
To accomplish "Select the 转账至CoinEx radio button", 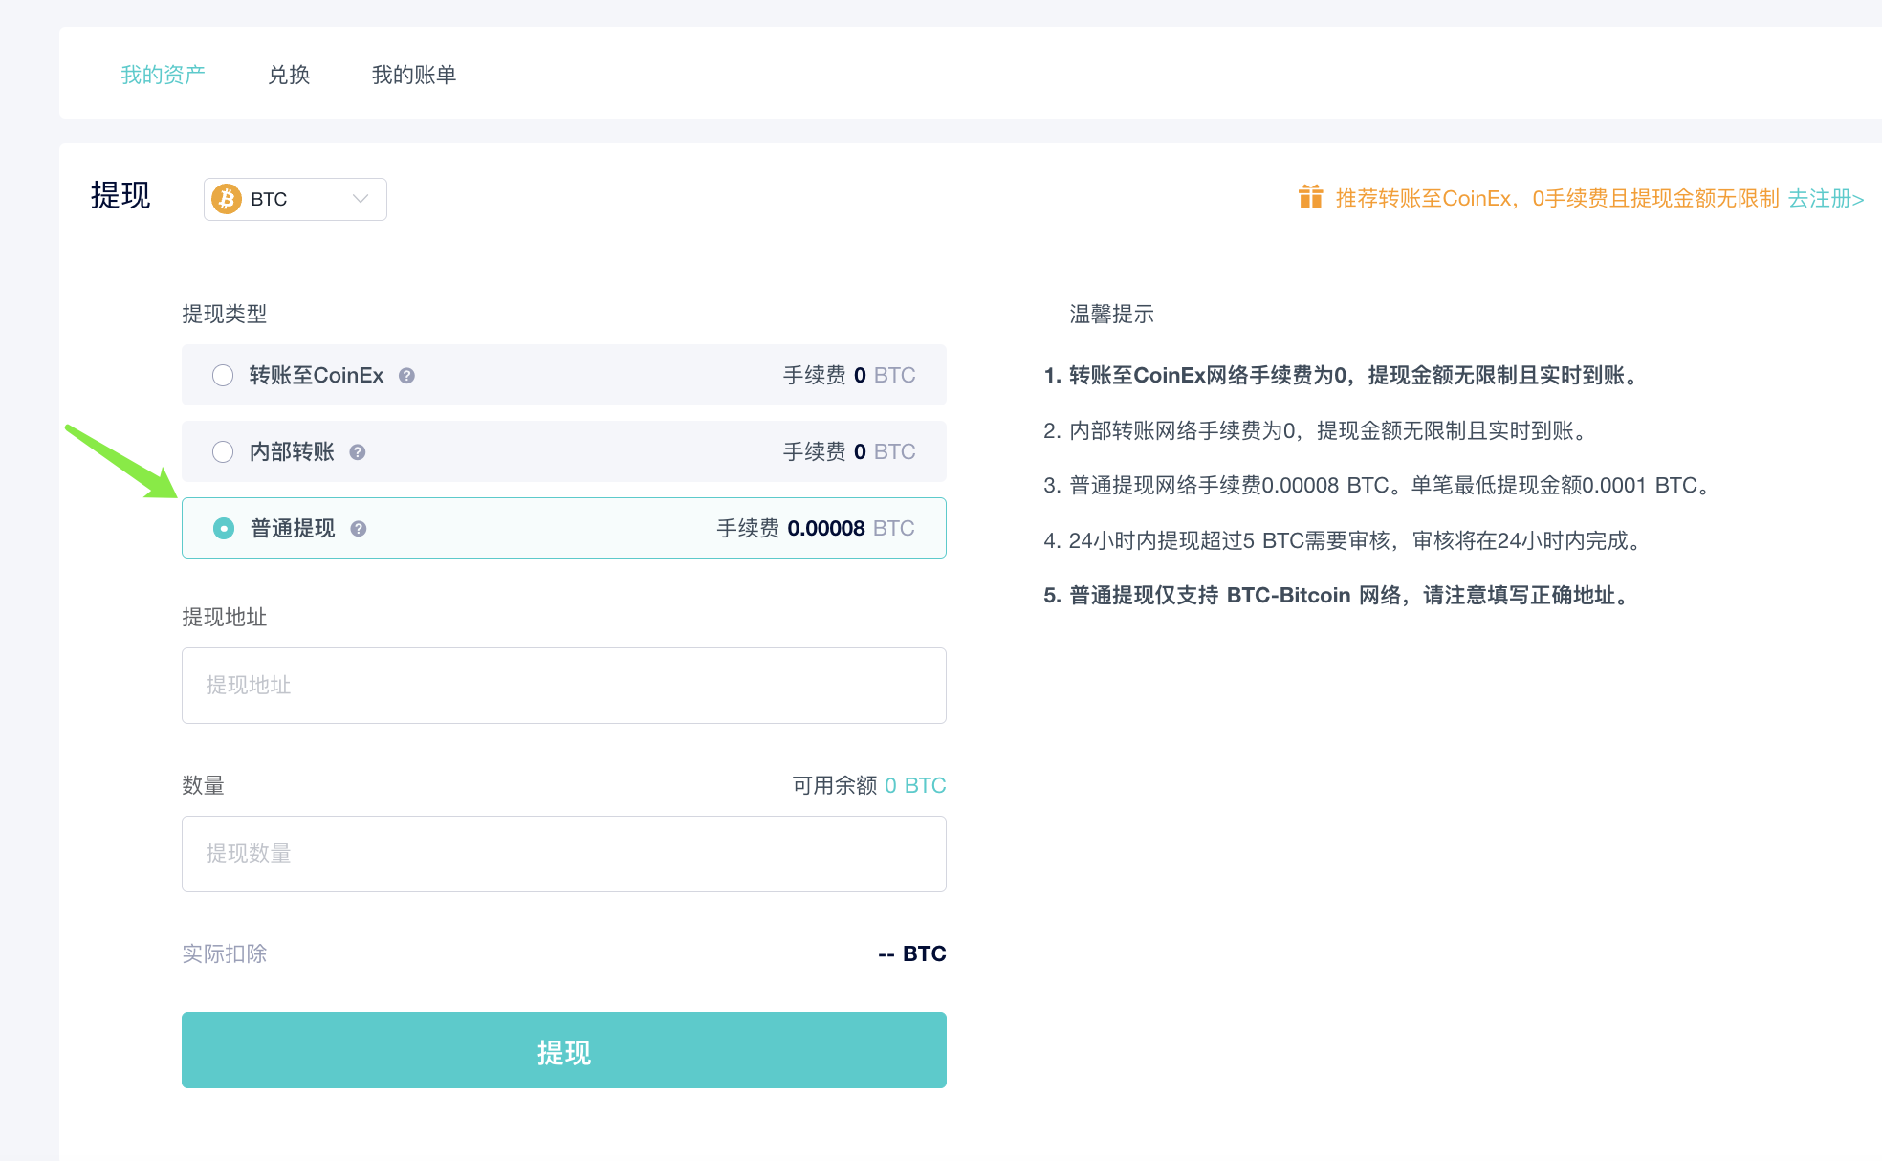I will [x=223, y=376].
